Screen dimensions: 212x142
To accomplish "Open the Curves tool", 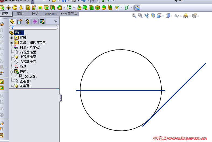I will pos(126,8).
